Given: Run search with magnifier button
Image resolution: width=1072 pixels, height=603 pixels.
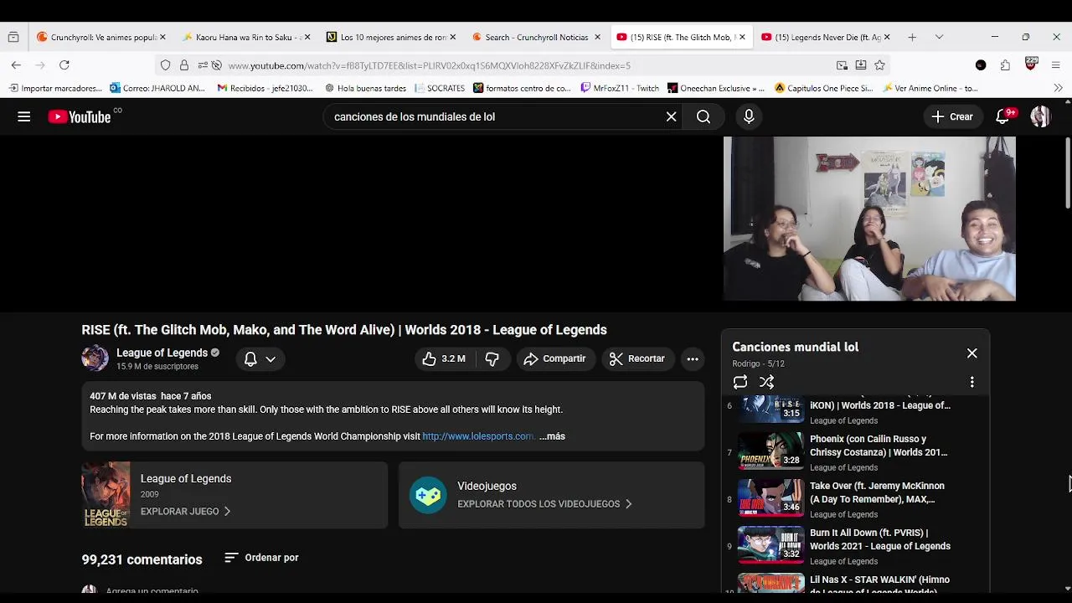Looking at the screenshot, I should pyautogui.click(x=703, y=116).
